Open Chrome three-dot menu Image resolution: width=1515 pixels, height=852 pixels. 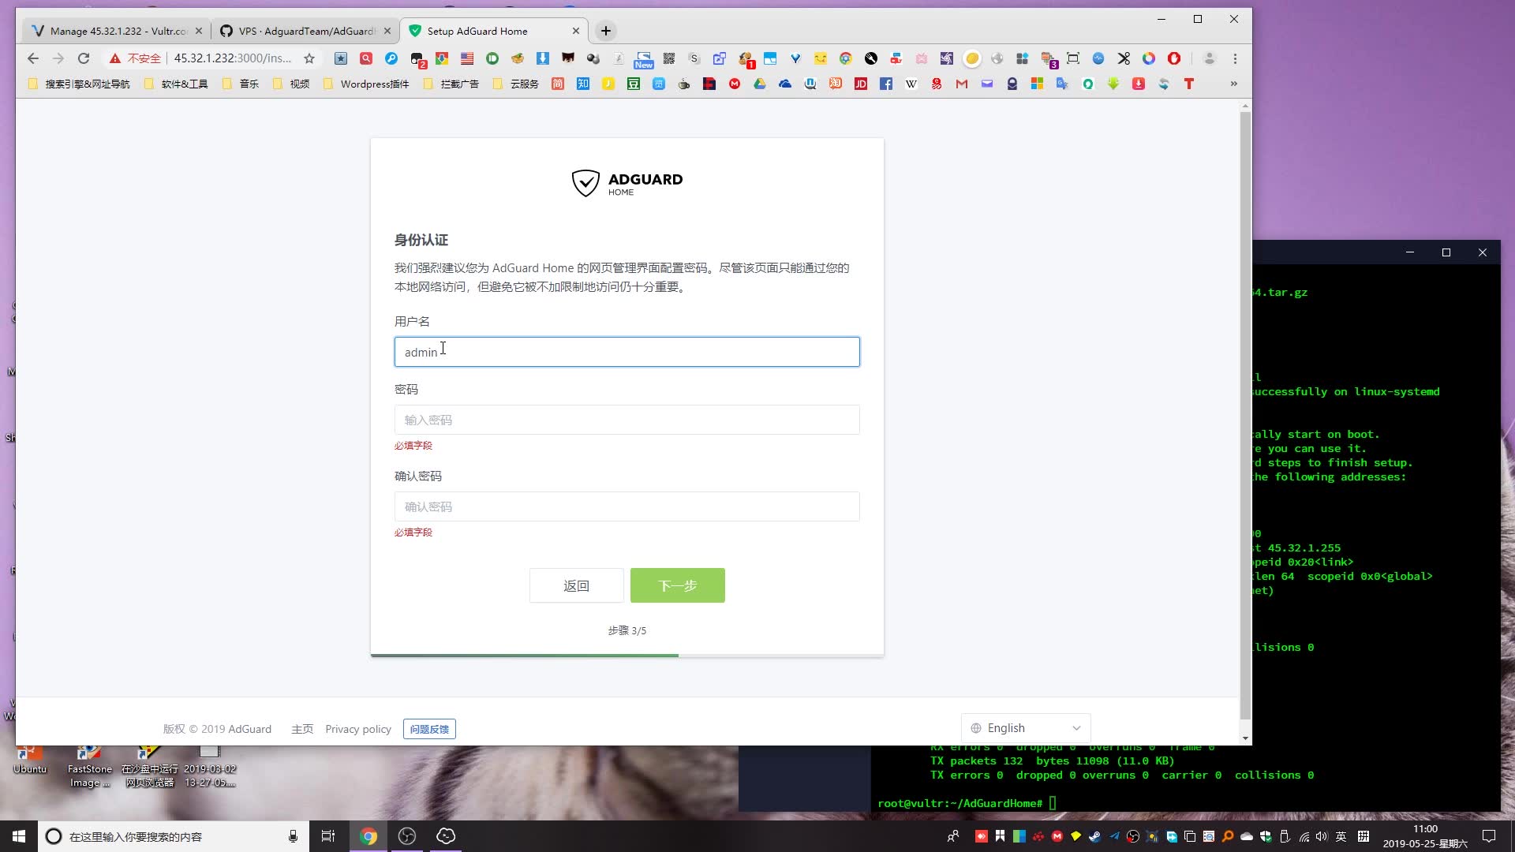tap(1235, 58)
